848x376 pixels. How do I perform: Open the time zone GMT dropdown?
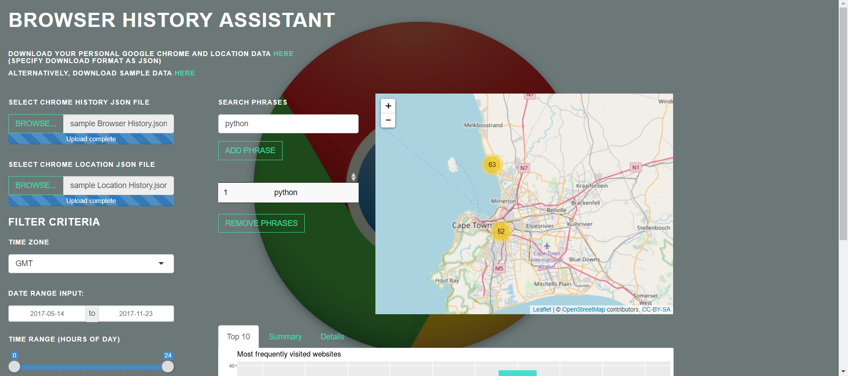[x=91, y=263]
